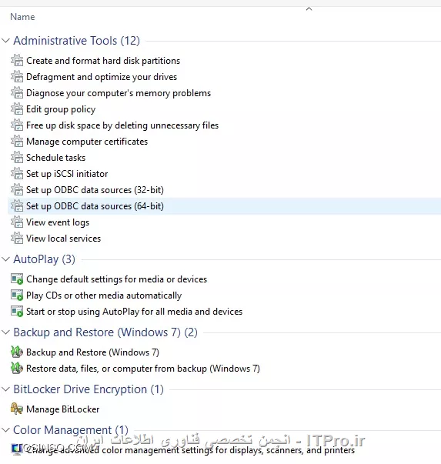Click the Name column header
This screenshot has width=441, height=464.
[x=22, y=17]
